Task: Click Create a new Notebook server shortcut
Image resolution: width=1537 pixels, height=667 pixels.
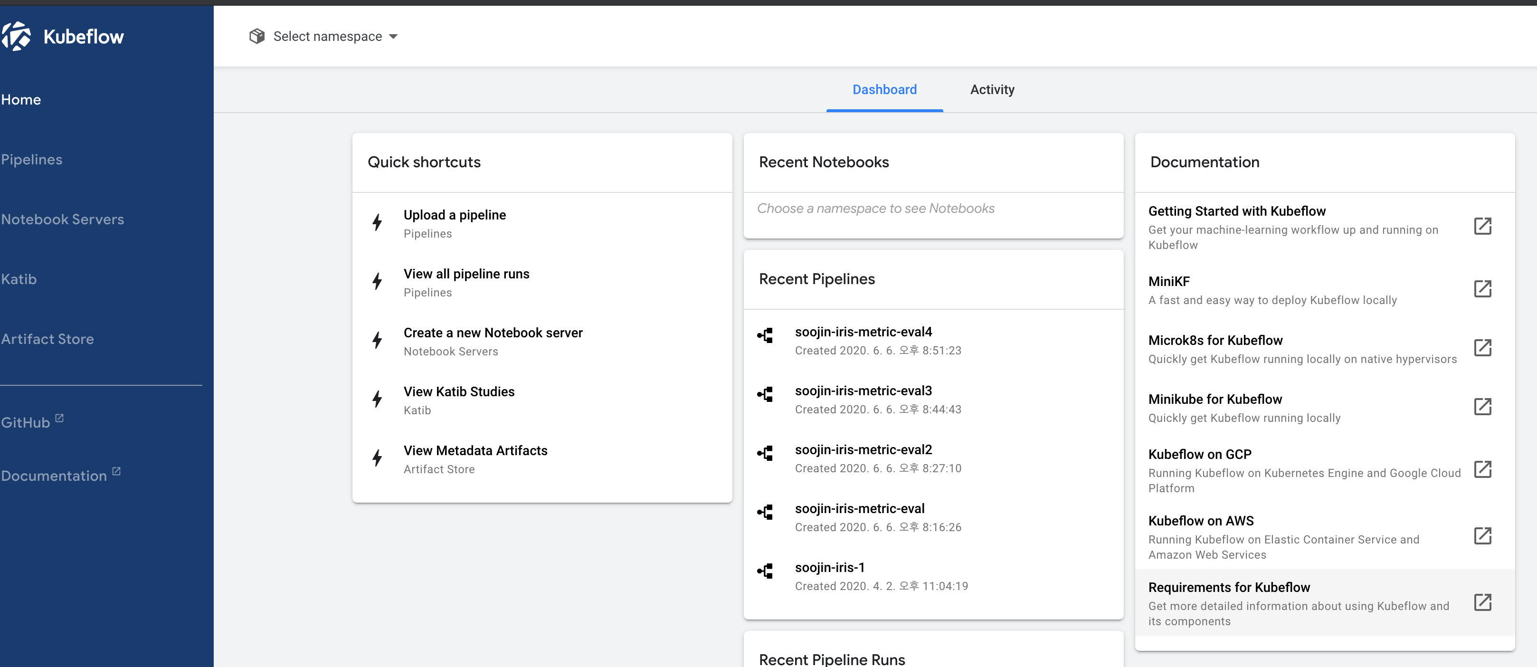Action: point(493,333)
